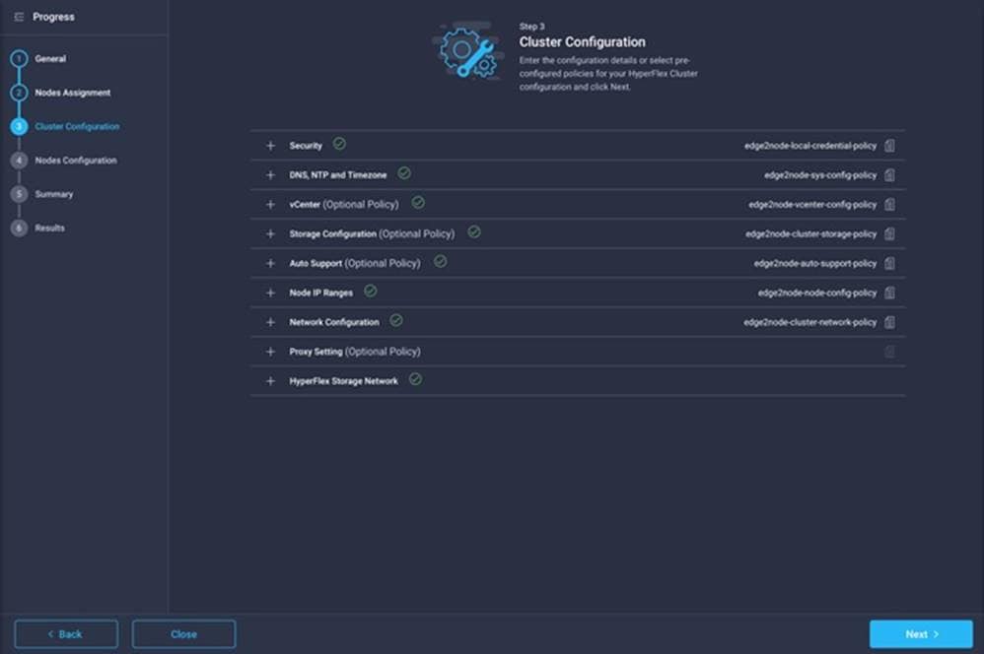This screenshot has height=654, width=984.
Task: Expand the vCenter optional policy section
Action: (270, 205)
